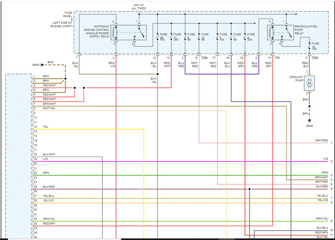Screen dimensions: 335x240
Task: Click the 'FUSE PANEL B' label
Action: [68, 16]
